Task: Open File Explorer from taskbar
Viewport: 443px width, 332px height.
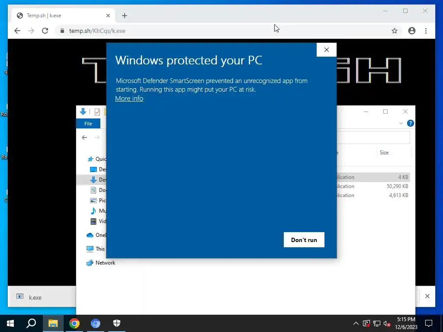Action: pyautogui.click(x=53, y=323)
